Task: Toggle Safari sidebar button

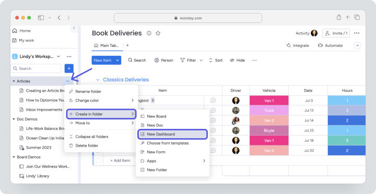Action: 41,18
